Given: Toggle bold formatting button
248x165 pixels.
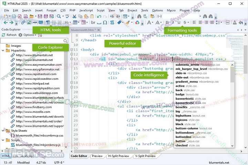Looking at the screenshot, I should pos(167,22).
